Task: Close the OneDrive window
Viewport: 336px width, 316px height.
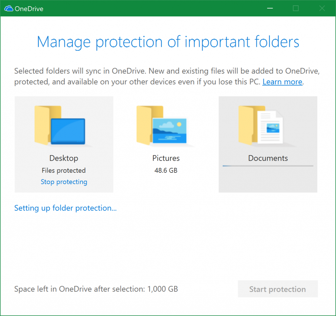Action: click(x=322, y=9)
